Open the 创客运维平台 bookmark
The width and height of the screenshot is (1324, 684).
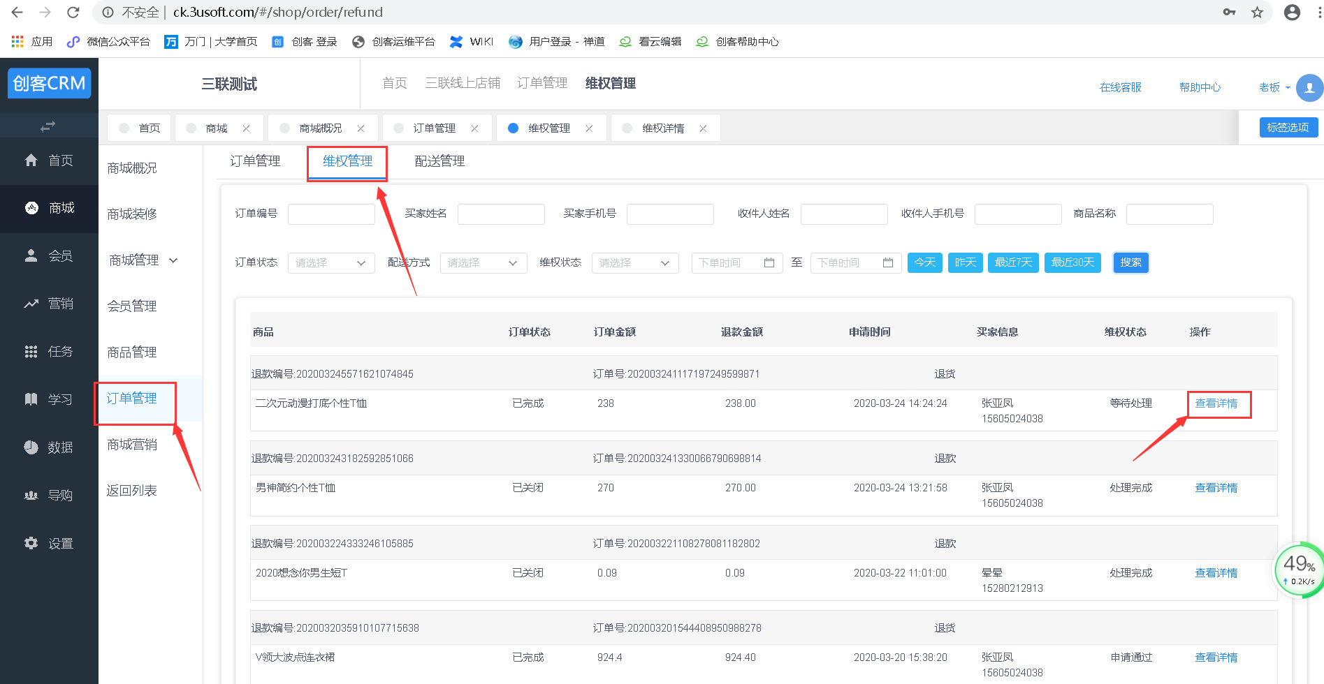click(x=394, y=42)
